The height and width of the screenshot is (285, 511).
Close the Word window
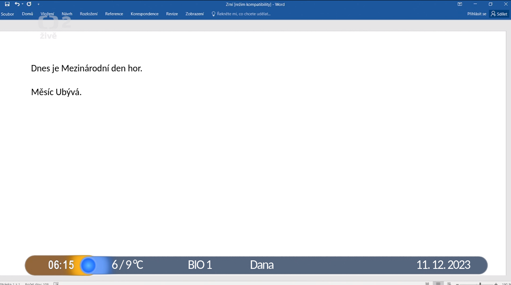(506, 4)
